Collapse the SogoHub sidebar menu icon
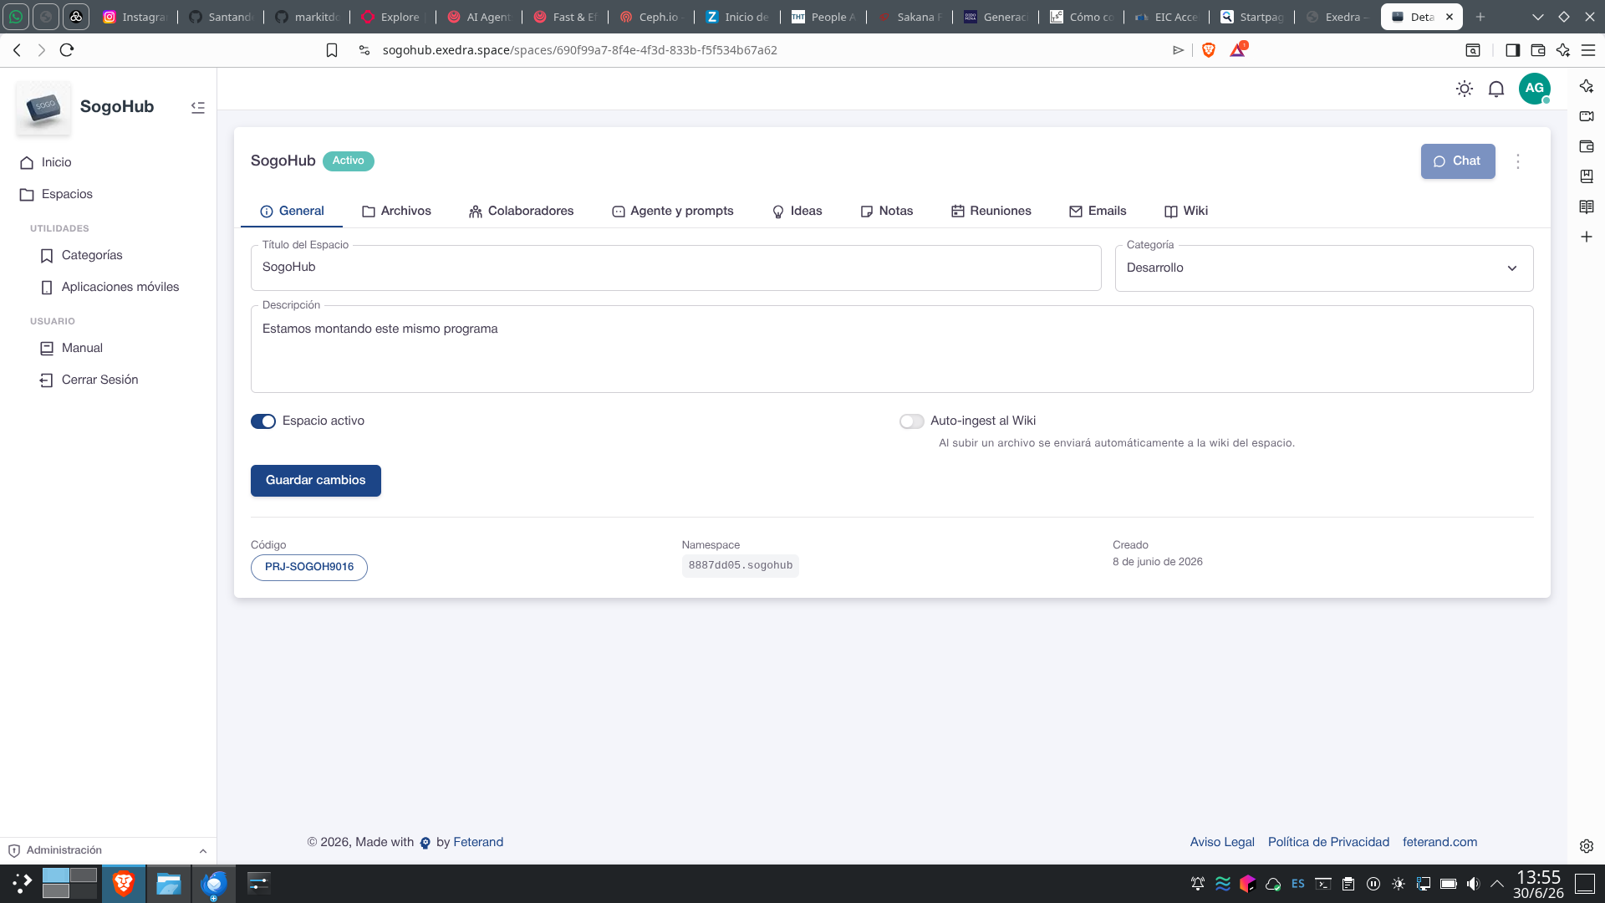The height and width of the screenshot is (903, 1605). [x=198, y=107]
